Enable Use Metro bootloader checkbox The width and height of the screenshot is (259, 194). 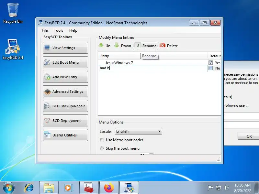102,140
